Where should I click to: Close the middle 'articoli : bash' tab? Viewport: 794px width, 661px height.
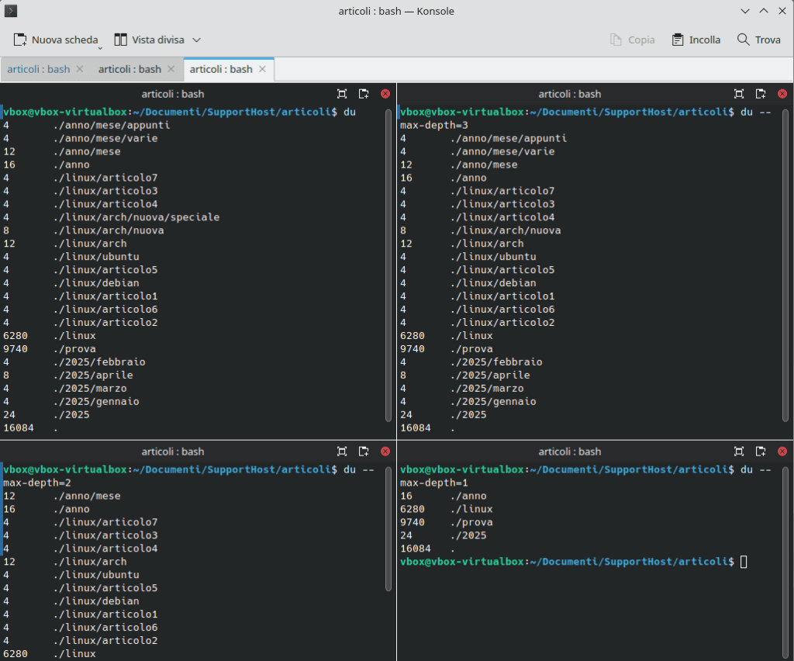coord(171,69)
